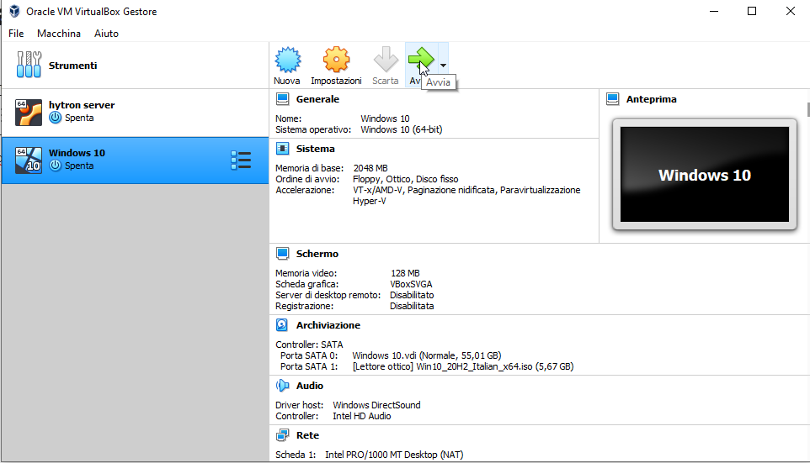Image resolution: width=810 pixels, height=463 pixels.
Task: Open the Archiviazione settings heading link
Action: pyautogui.click(x=328, y=325)
